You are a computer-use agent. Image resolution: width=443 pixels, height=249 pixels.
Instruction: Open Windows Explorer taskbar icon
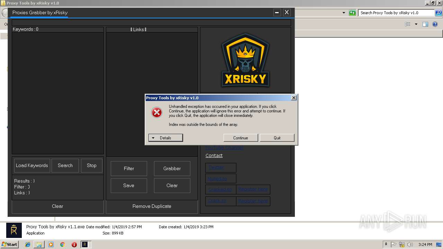point(39,245)
